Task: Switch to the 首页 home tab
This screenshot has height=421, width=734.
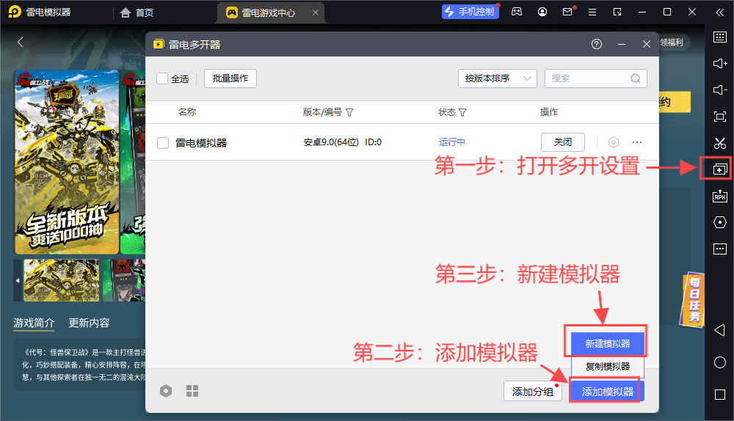Action: click(x=137, y=12)
